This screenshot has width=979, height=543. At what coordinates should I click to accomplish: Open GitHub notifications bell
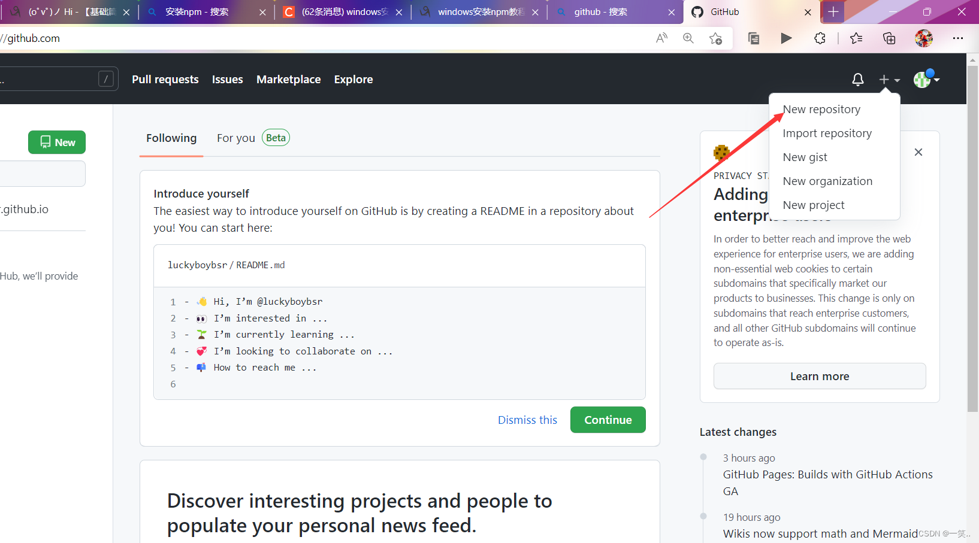point(858,80)
